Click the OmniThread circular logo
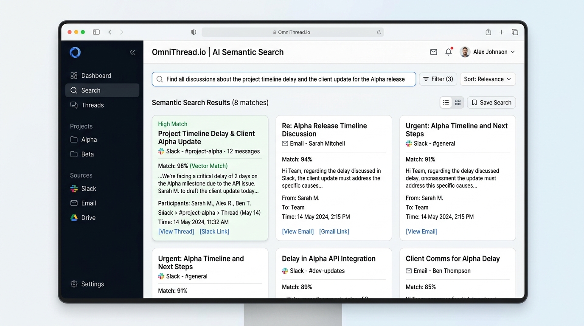 (x=75, y=52)
